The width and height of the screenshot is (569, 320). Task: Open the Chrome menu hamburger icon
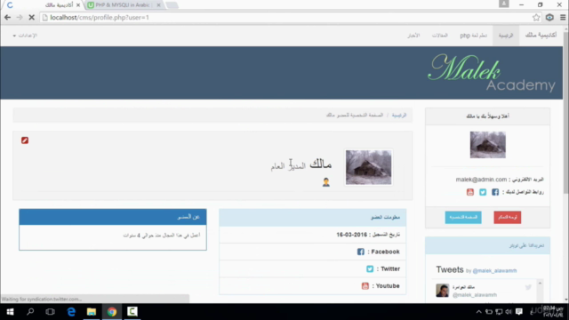click(563, 18)
